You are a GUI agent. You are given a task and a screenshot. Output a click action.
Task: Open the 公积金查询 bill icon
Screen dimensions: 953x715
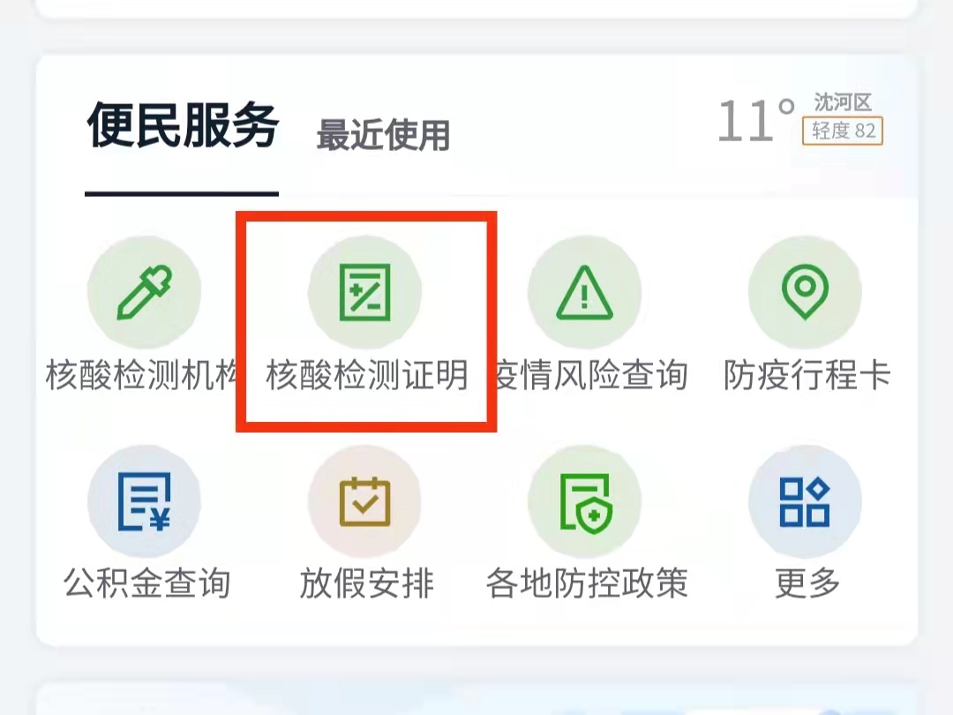(144, 501)
